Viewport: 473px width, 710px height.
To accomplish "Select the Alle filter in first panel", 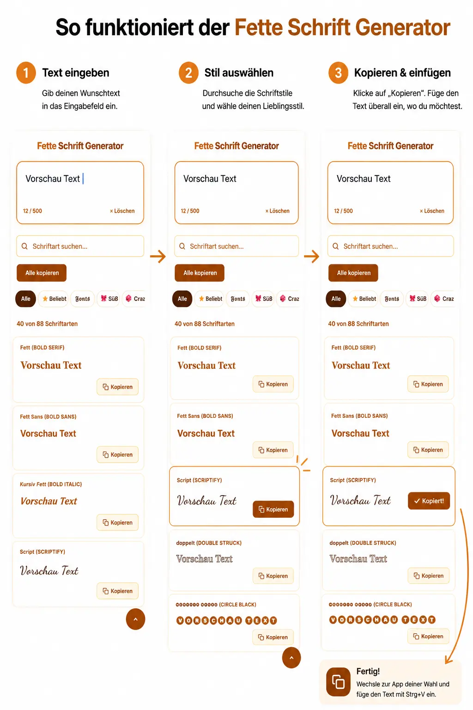I will 25,299.
